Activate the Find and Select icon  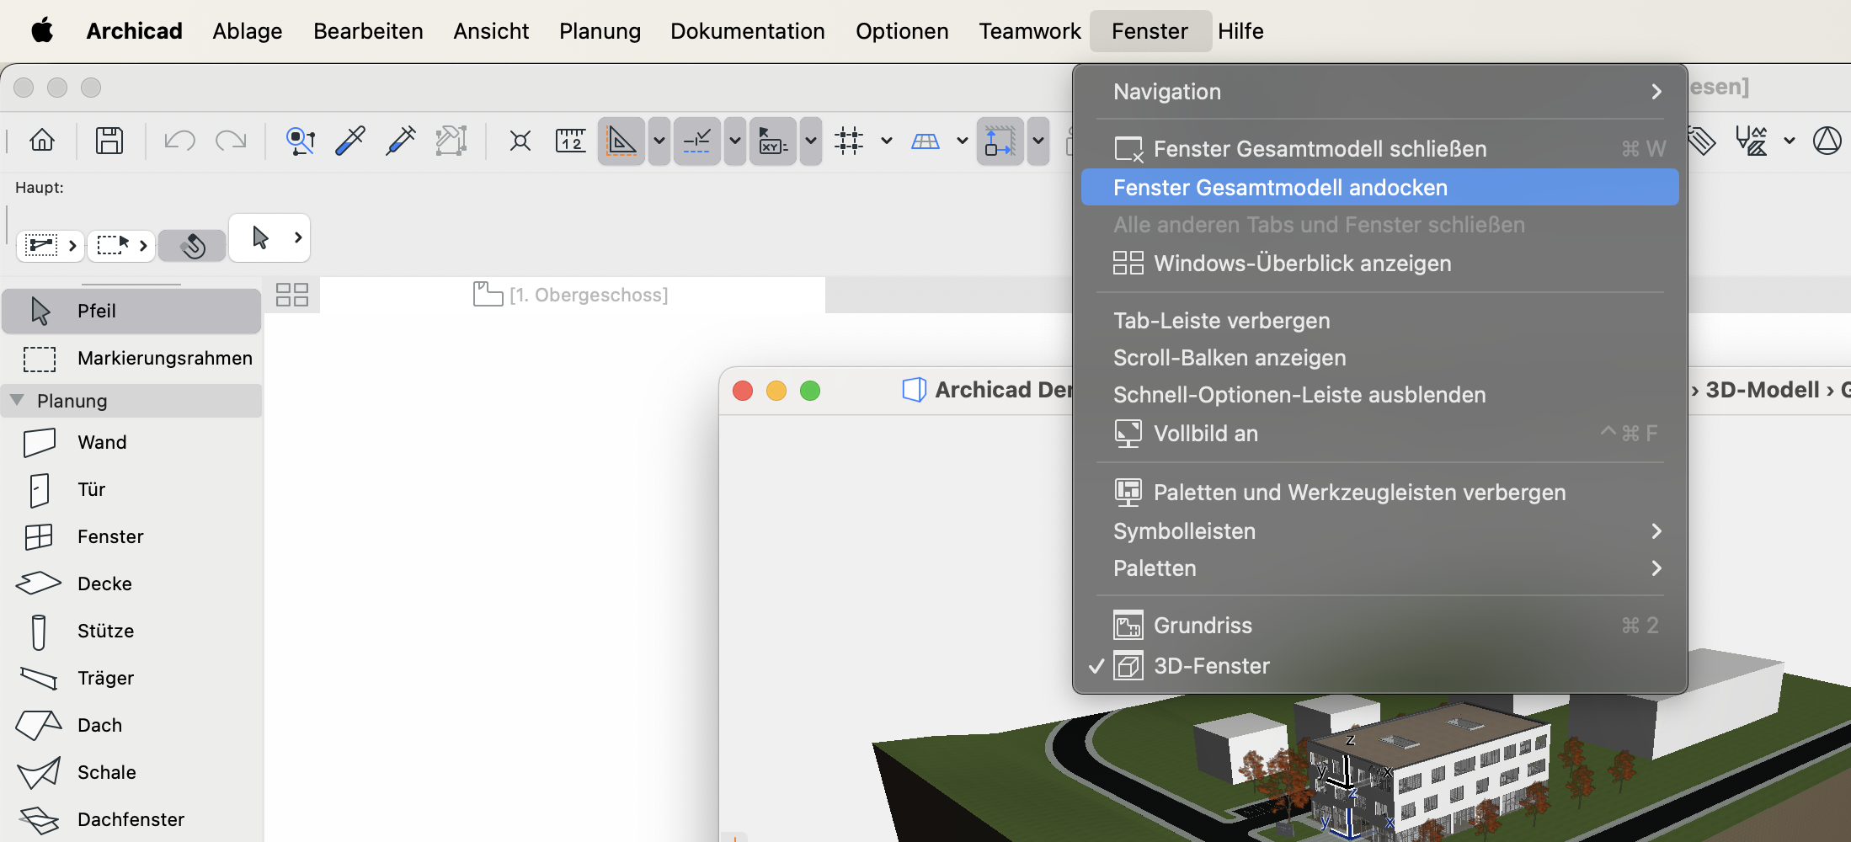pos(301,141)
